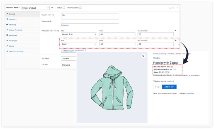The height and width of the screenshot is (129, 214).
Task: Open the Role 1 dropdown
Action: click(79, 44)
